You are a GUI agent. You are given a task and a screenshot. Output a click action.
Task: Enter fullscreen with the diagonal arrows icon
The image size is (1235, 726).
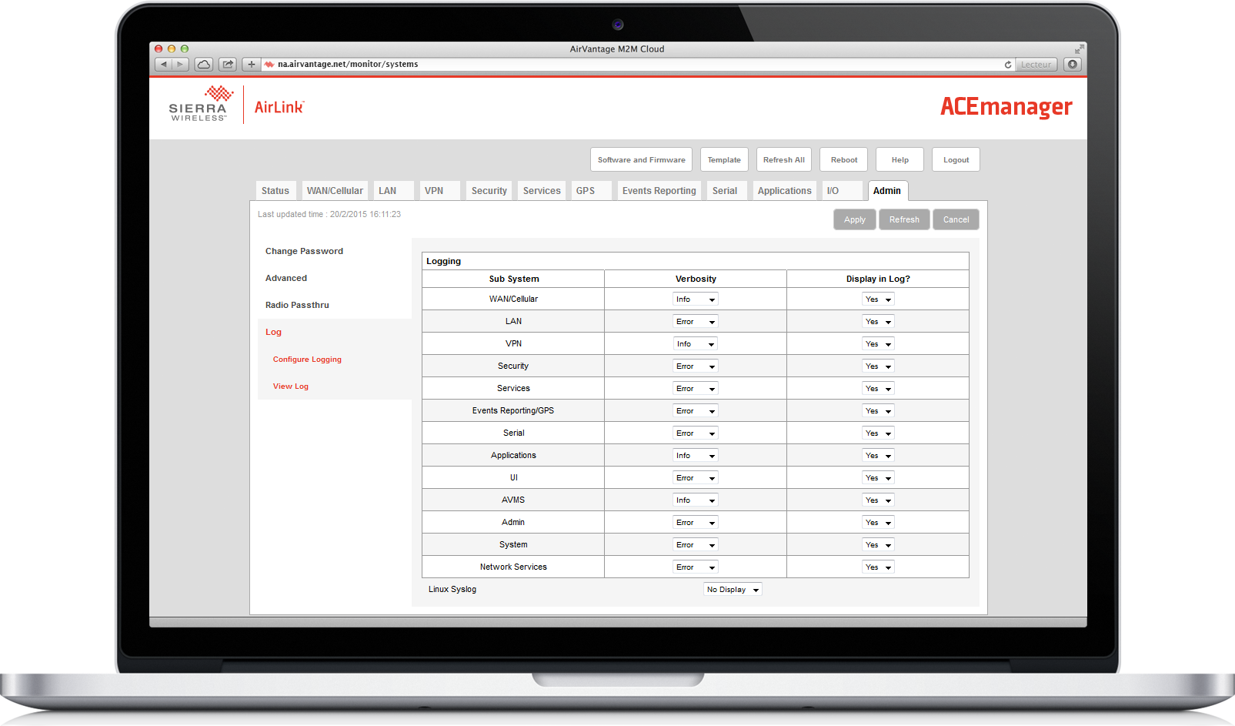[1079, 49]
